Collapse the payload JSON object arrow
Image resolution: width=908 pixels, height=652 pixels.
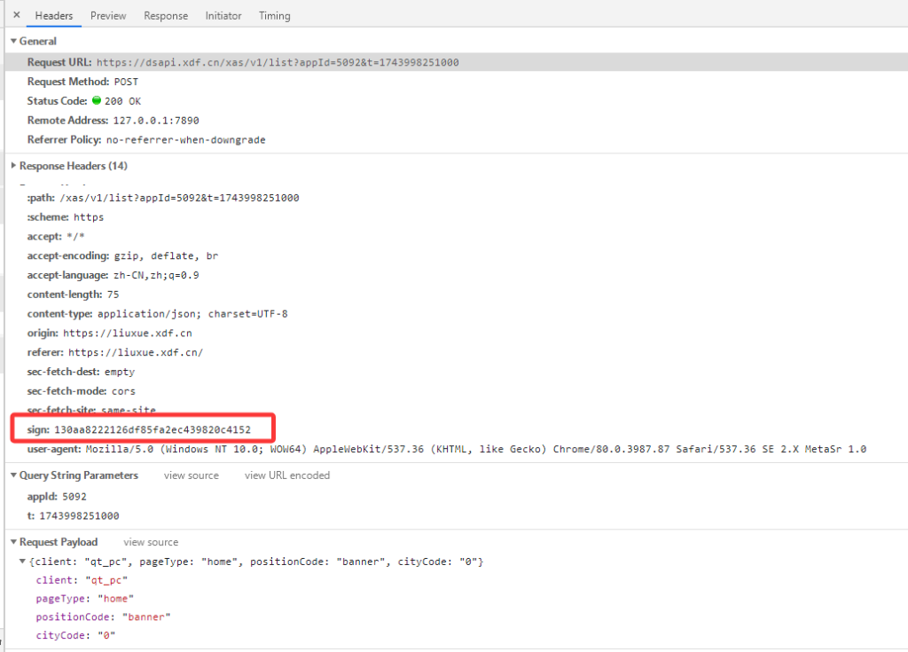[x=23, y=562]
